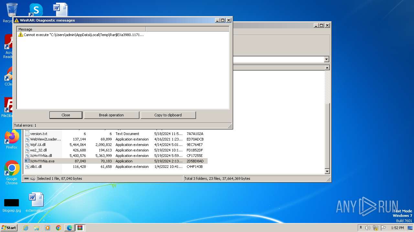Click the key icon in WinRAR status bar
Image resolution: width=414 pixels, height=232 pixels.
[x=33, y=179]
